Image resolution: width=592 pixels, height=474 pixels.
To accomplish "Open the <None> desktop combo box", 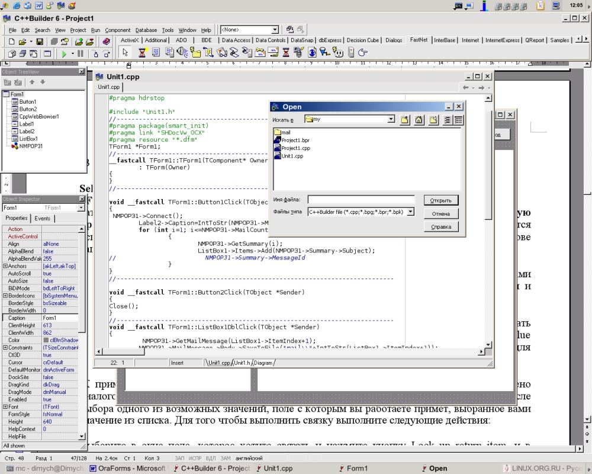I will (275, 30).
